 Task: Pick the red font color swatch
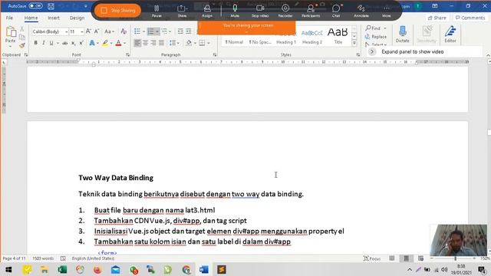118,43
